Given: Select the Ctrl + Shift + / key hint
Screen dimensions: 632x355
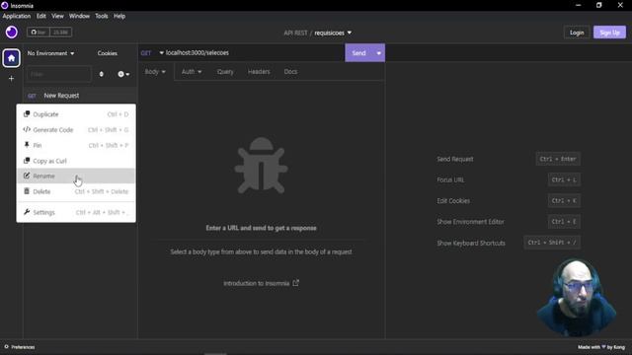Looking at the screenshot, I should pos(552,243).
